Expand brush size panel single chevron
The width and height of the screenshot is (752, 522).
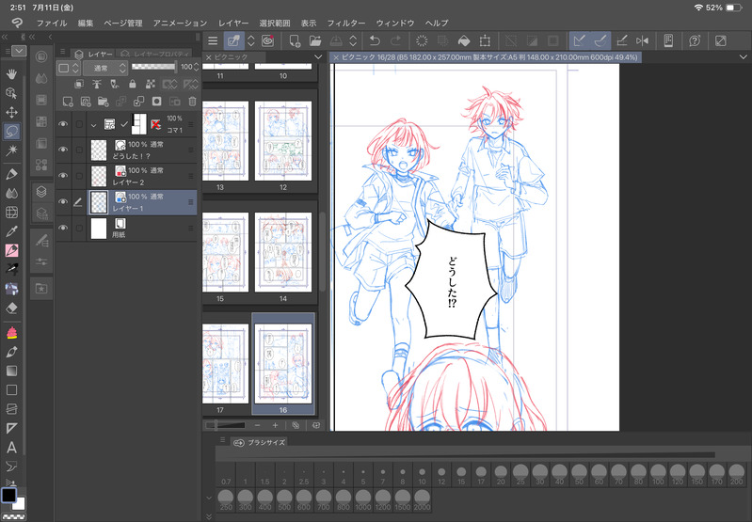209,498
